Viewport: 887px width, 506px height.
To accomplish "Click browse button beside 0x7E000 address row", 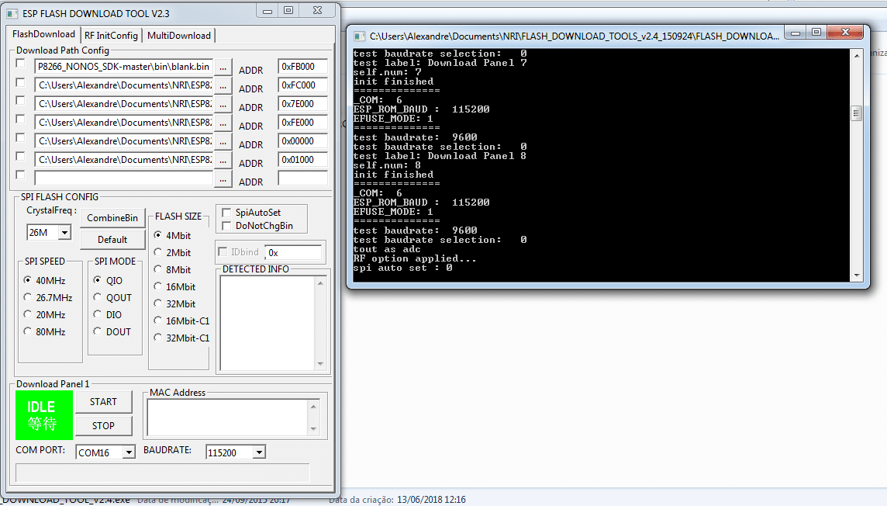I will [223, 105].
